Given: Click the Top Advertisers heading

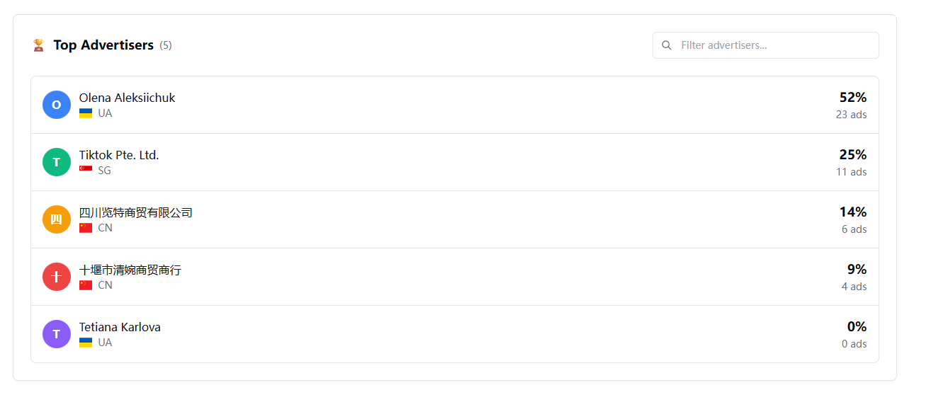Looking at the screenshot, I should [x=103, y=45].
